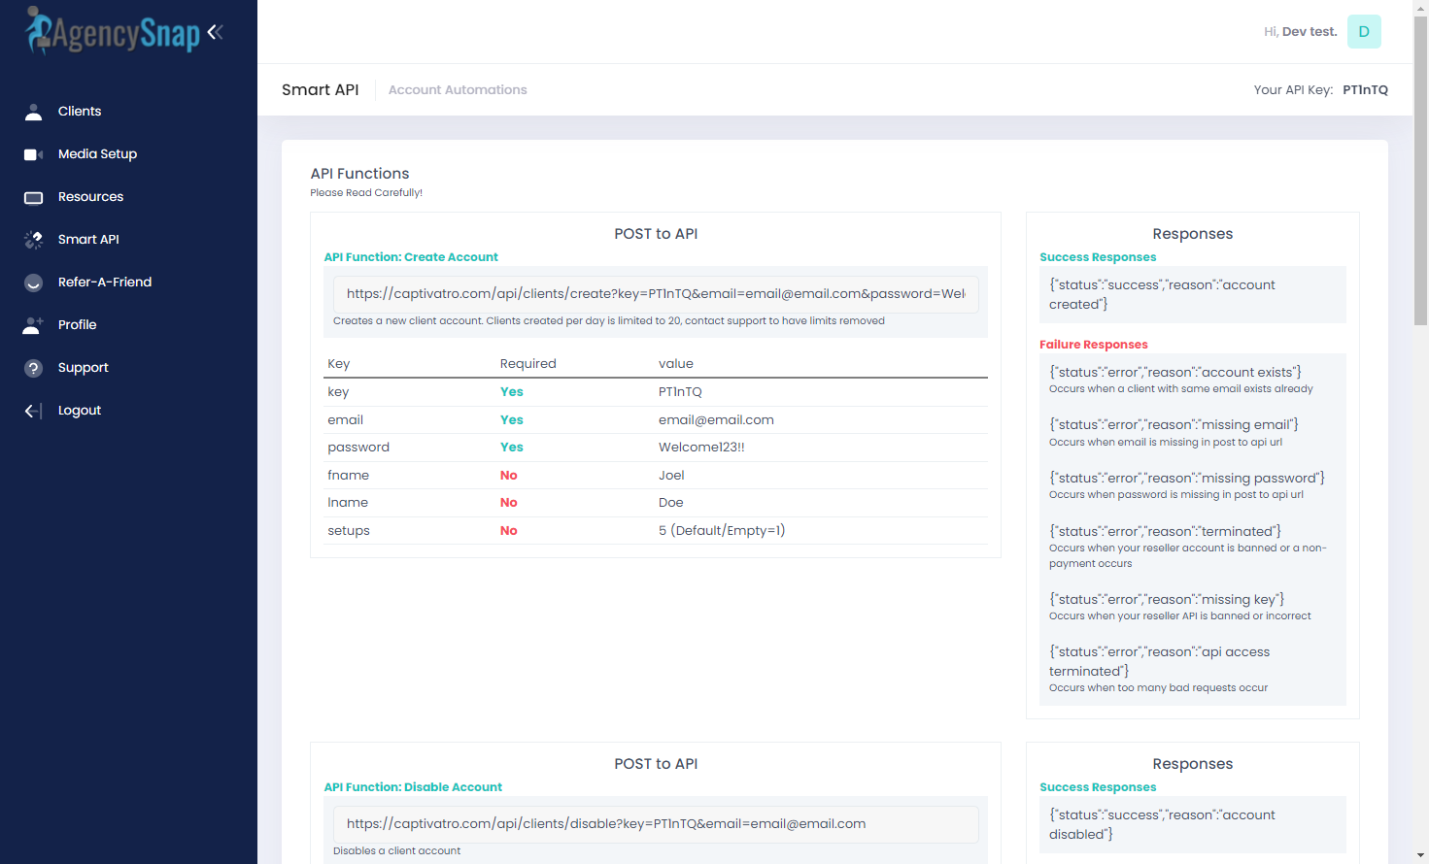Click the Smart API rocket icon
1429x864 pixels.
pos(33,240)
